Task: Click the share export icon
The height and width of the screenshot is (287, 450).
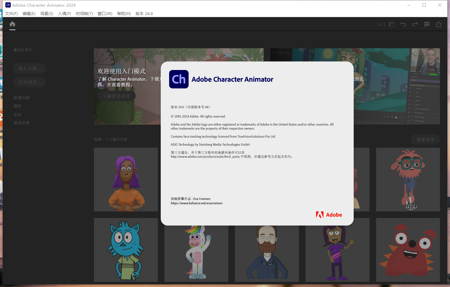Action: point(439,24)
